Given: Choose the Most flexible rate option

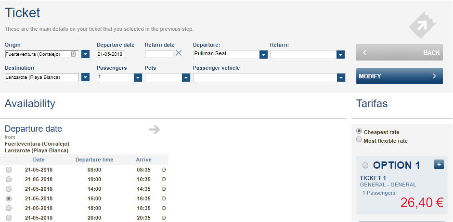Looking at the screenshot, I should pos(359,140).
